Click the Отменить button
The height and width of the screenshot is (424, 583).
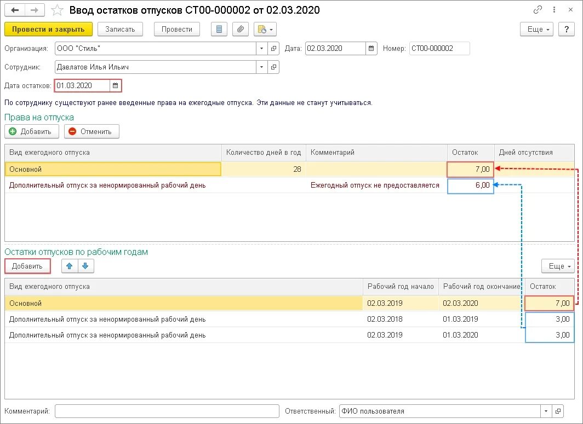(92, 131)
